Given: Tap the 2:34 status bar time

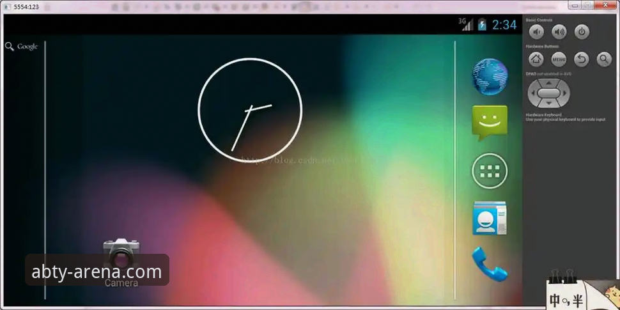Looking at the screenshot, I should tap(504, 25).
